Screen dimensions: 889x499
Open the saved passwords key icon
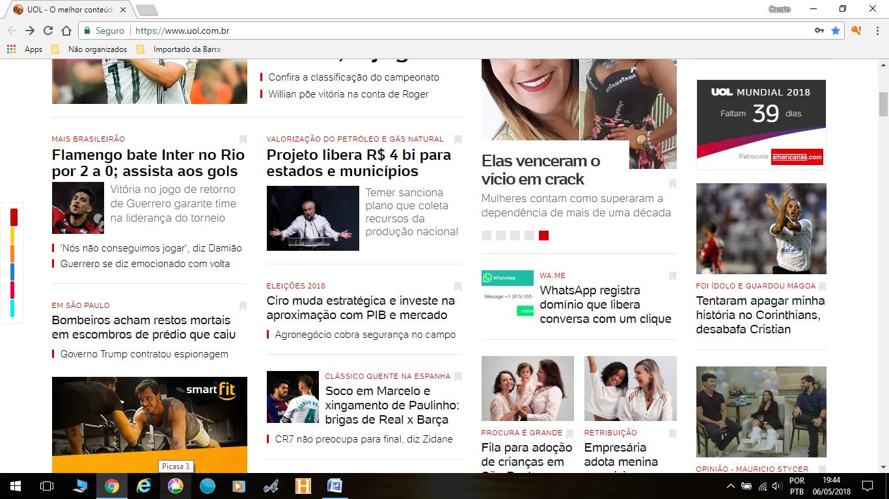tap(819, 31)
